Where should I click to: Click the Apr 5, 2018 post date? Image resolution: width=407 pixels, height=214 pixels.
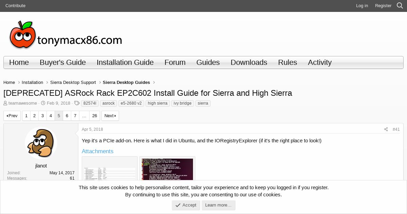[92, 129]
